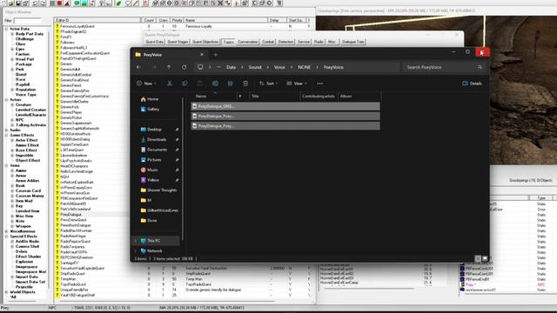The image size is (557, 313).
Task: Add a new Explorer tab
Action: pyautogui.click(x=215, y=55)
